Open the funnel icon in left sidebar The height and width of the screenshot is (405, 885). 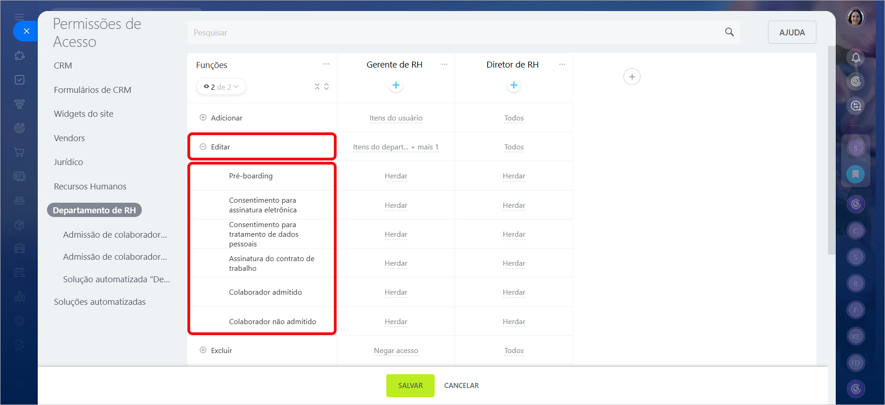[x=19, y=104]
